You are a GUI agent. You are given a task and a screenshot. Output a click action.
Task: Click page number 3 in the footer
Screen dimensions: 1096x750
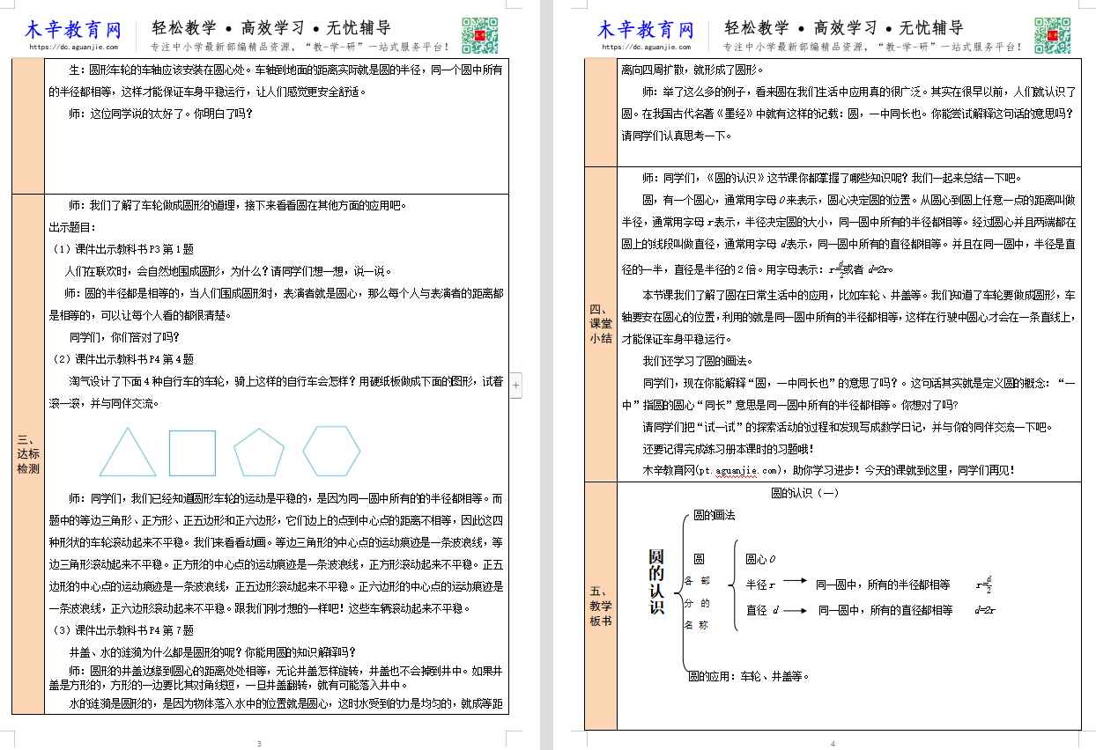(x=259, y=744)
